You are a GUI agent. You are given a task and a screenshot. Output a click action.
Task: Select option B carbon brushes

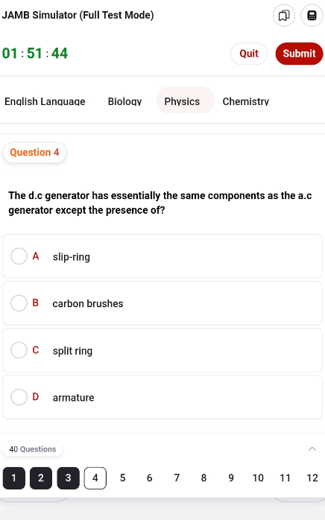coord(162,303)
